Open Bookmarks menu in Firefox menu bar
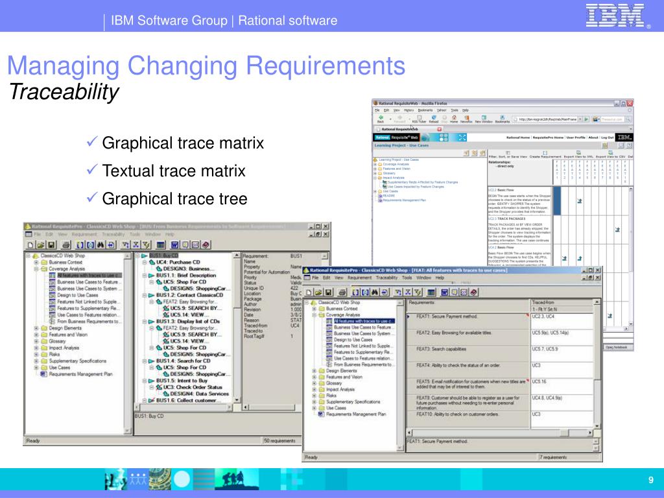The image size is (664, 498). pos(425,110)
